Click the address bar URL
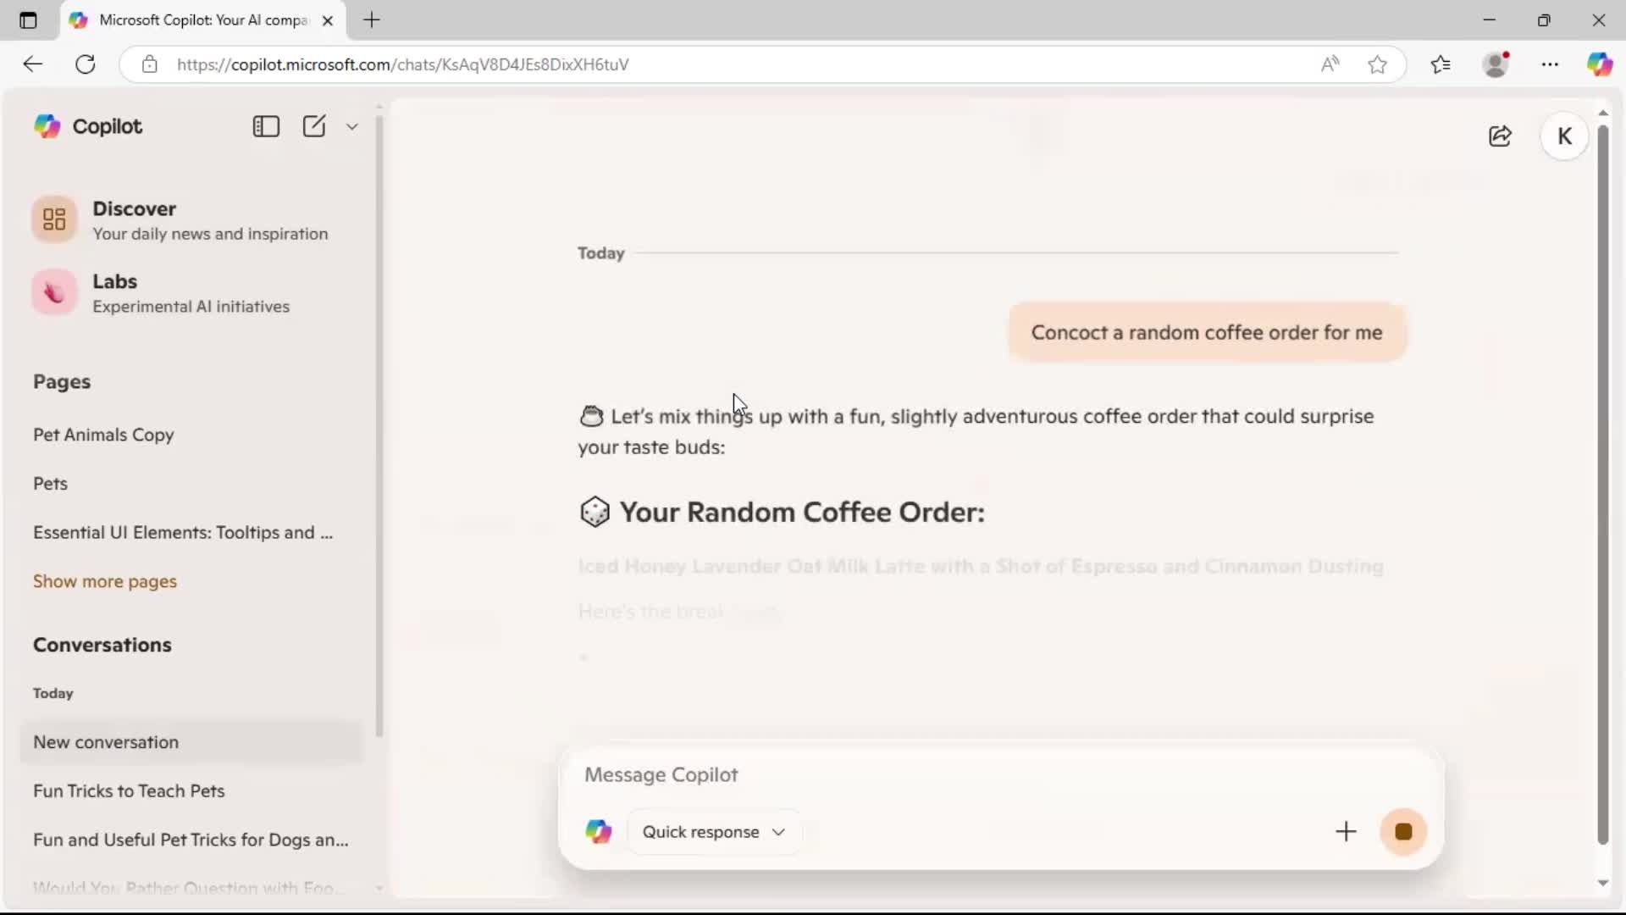Viewport: 1626px width, 915px height. pyautogui.click(x=403, y=64)
